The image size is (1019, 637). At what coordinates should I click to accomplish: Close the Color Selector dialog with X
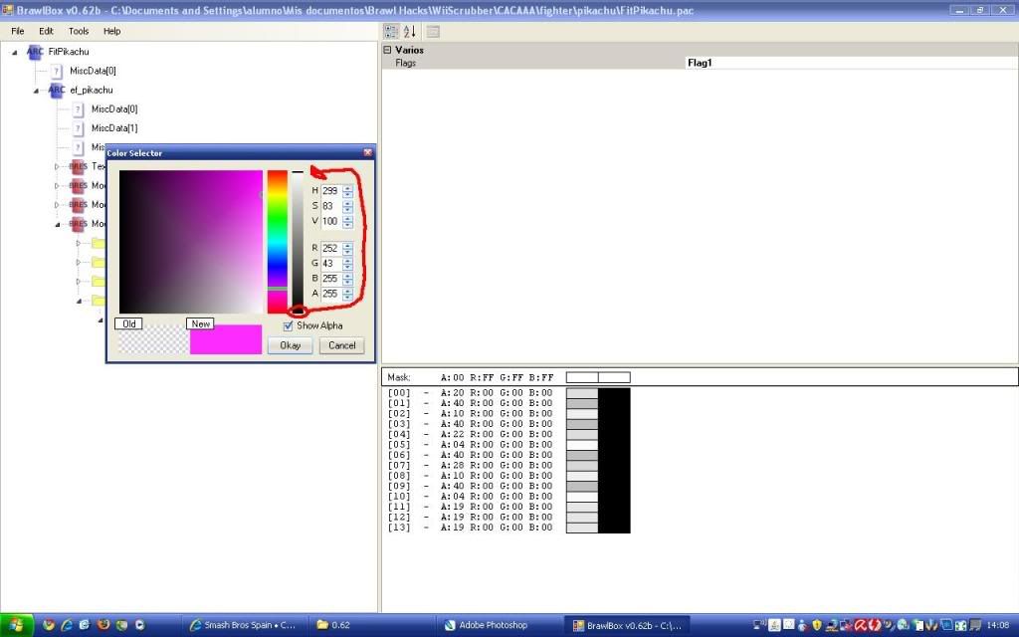tap(368, 153)
